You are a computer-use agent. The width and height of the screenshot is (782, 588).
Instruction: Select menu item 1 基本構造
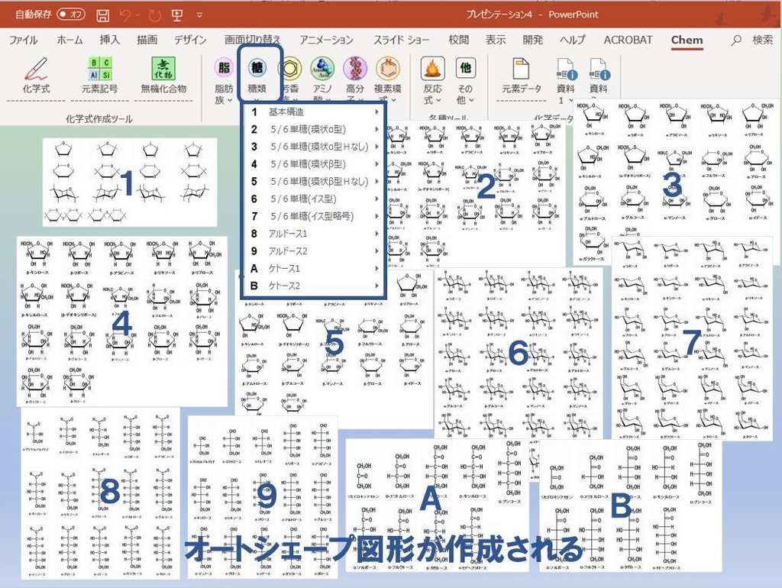(313, 112)
